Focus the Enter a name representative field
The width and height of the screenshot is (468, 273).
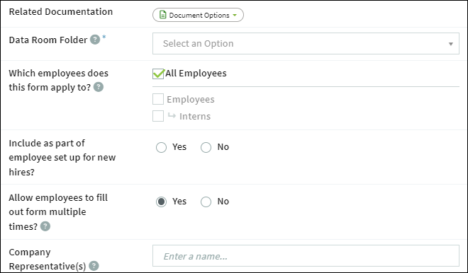(306, 256)
